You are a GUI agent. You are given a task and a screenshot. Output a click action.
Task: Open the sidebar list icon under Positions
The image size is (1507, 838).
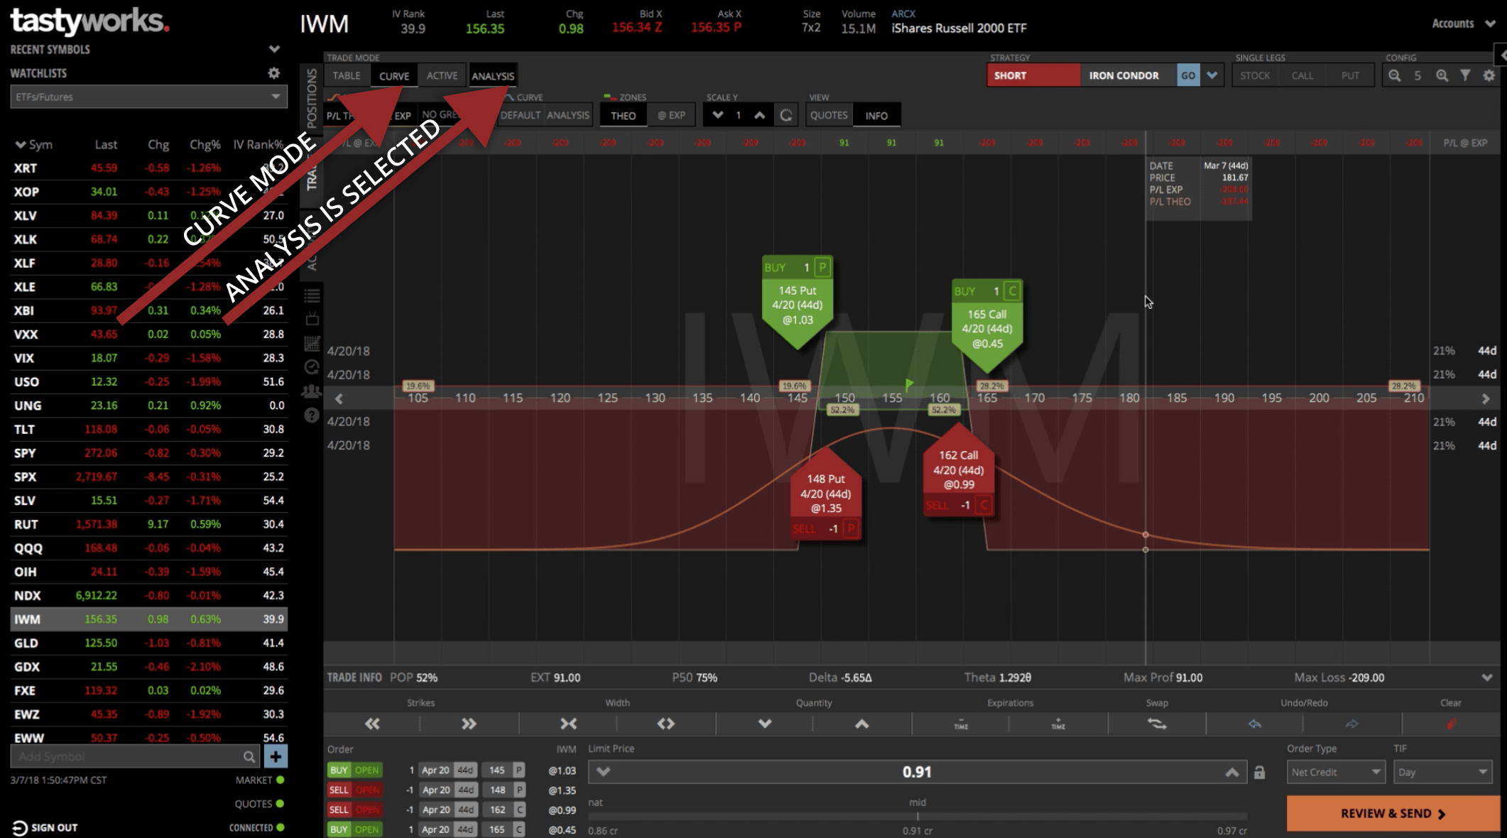click(311, 295)
